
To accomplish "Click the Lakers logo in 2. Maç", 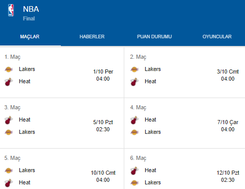I will click(135, 69).
